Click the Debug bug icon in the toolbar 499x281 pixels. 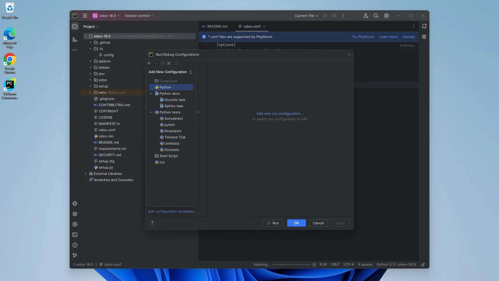click(334, 16)
